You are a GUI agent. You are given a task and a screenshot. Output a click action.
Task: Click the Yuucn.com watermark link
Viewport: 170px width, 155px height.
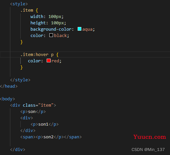tap(150, 137)
